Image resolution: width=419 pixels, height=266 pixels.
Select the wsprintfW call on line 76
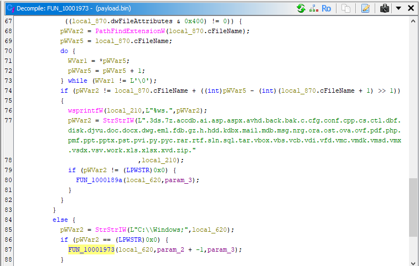[86, 110]
